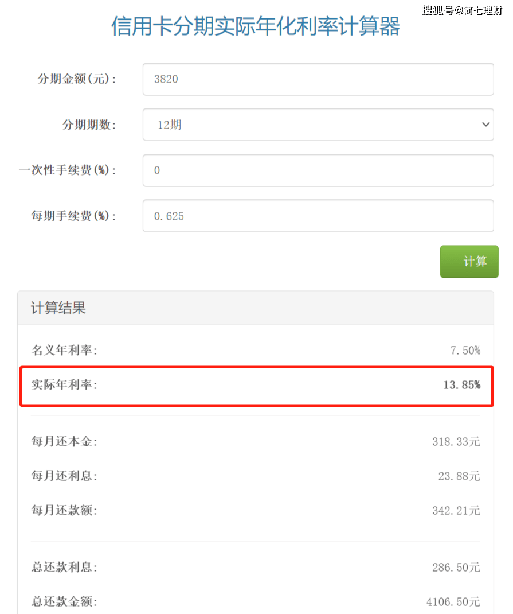Click the 名义年利率 value 7.50%
This screenshot has height=614, width=513.
(465, 351)
